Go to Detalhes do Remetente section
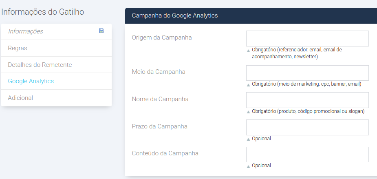The width and height of the screenshot is (377, 179). [40, 65]
